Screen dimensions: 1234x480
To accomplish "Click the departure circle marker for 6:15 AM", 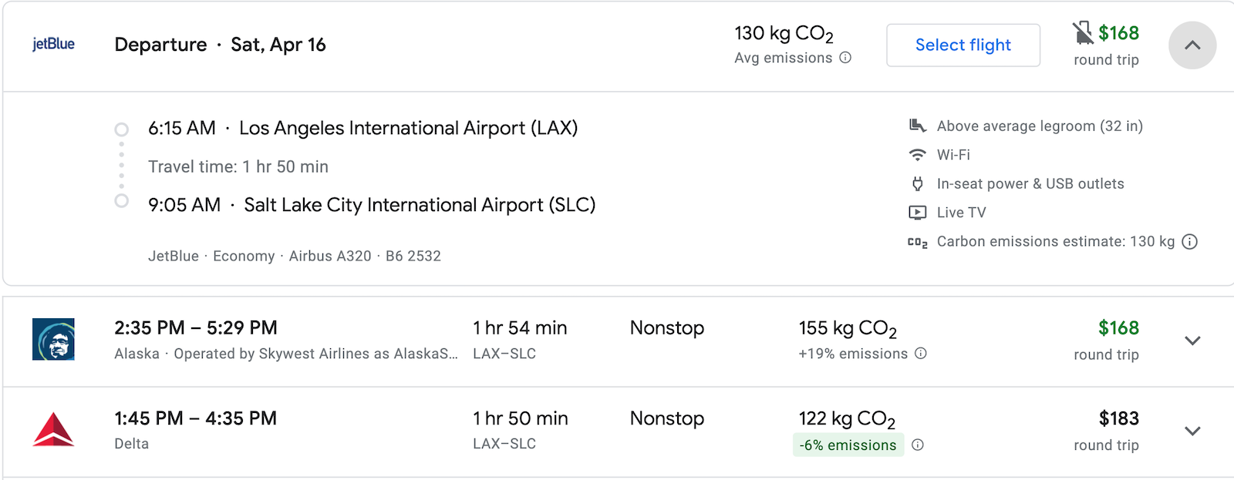I will [121, 129].
